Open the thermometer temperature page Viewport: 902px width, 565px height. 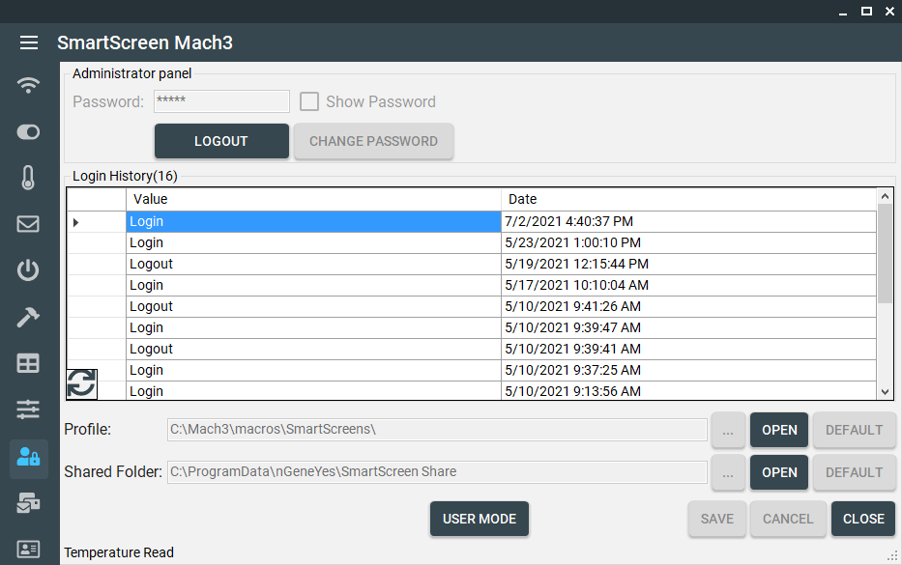(x=29, y=178)
